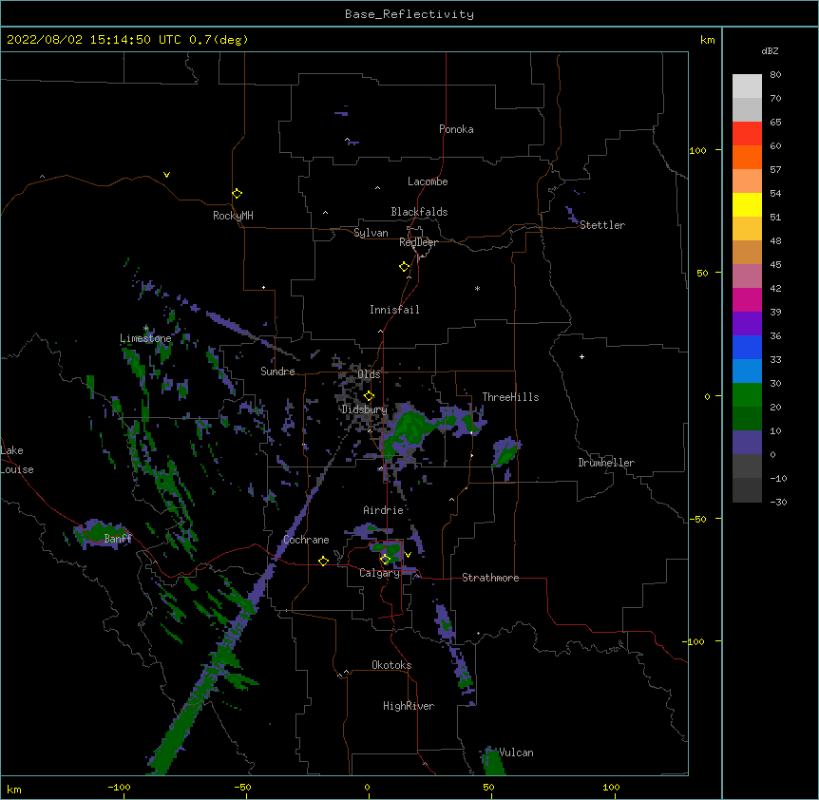Click the orange swatch between 60 and 57
The image size is (819, 800).
pos(747,157)
